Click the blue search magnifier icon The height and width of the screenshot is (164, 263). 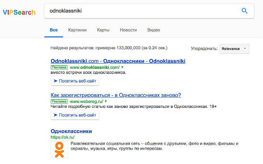(x=245, y=11)
